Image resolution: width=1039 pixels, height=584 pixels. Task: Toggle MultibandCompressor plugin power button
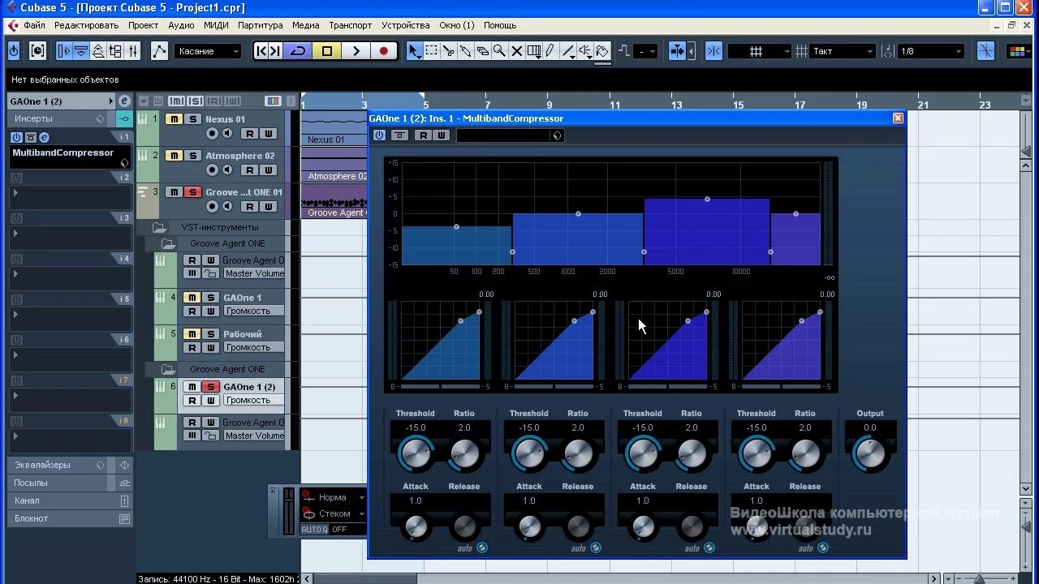(x=379, y=135)
